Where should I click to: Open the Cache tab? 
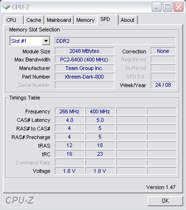(x=34, y=20)
